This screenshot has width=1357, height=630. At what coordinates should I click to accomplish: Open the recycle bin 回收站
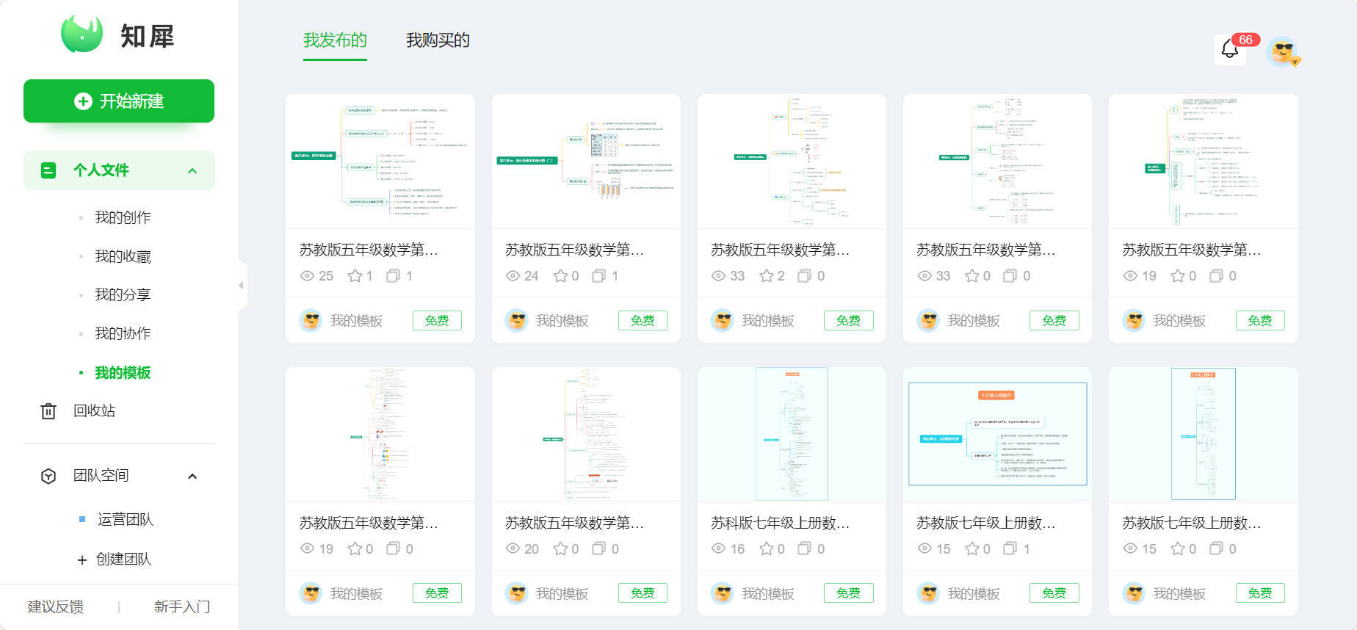click(94, 410)
